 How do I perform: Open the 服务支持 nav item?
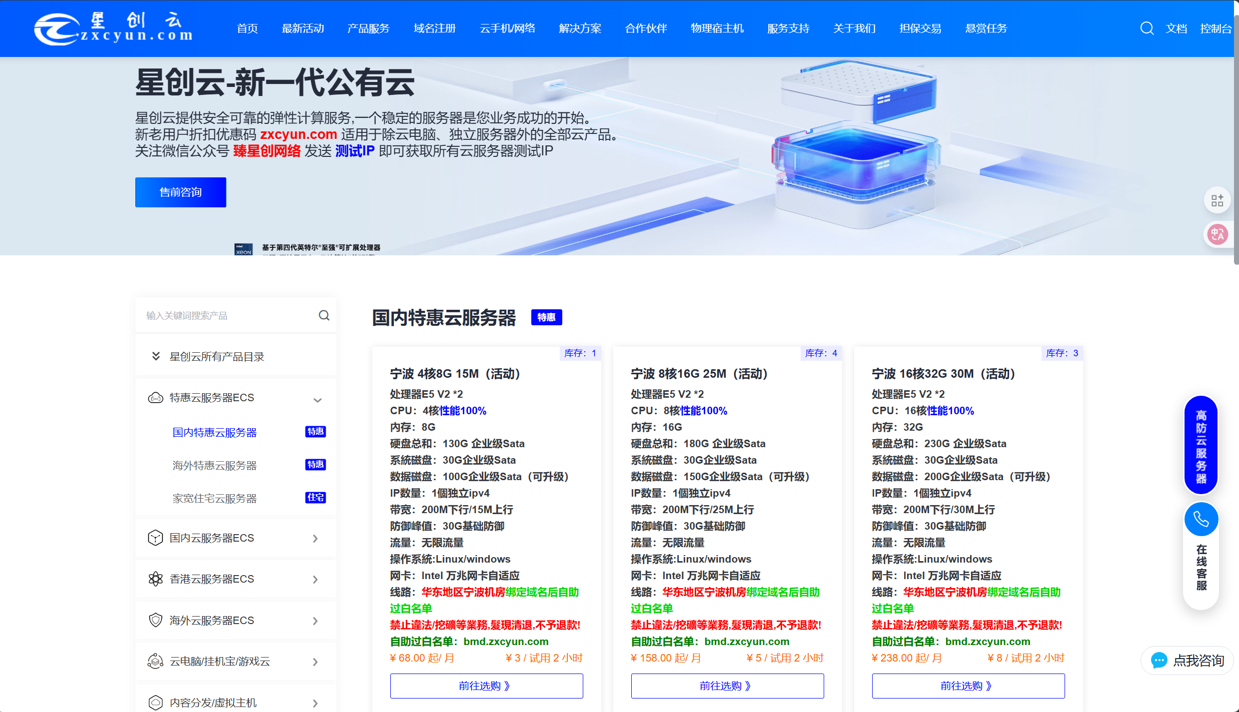(788, 28)
